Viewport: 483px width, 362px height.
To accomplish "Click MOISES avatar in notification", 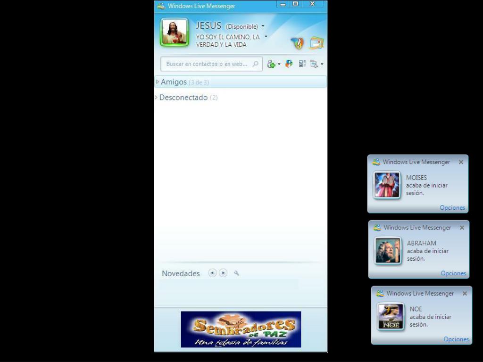I will [387, 185].
